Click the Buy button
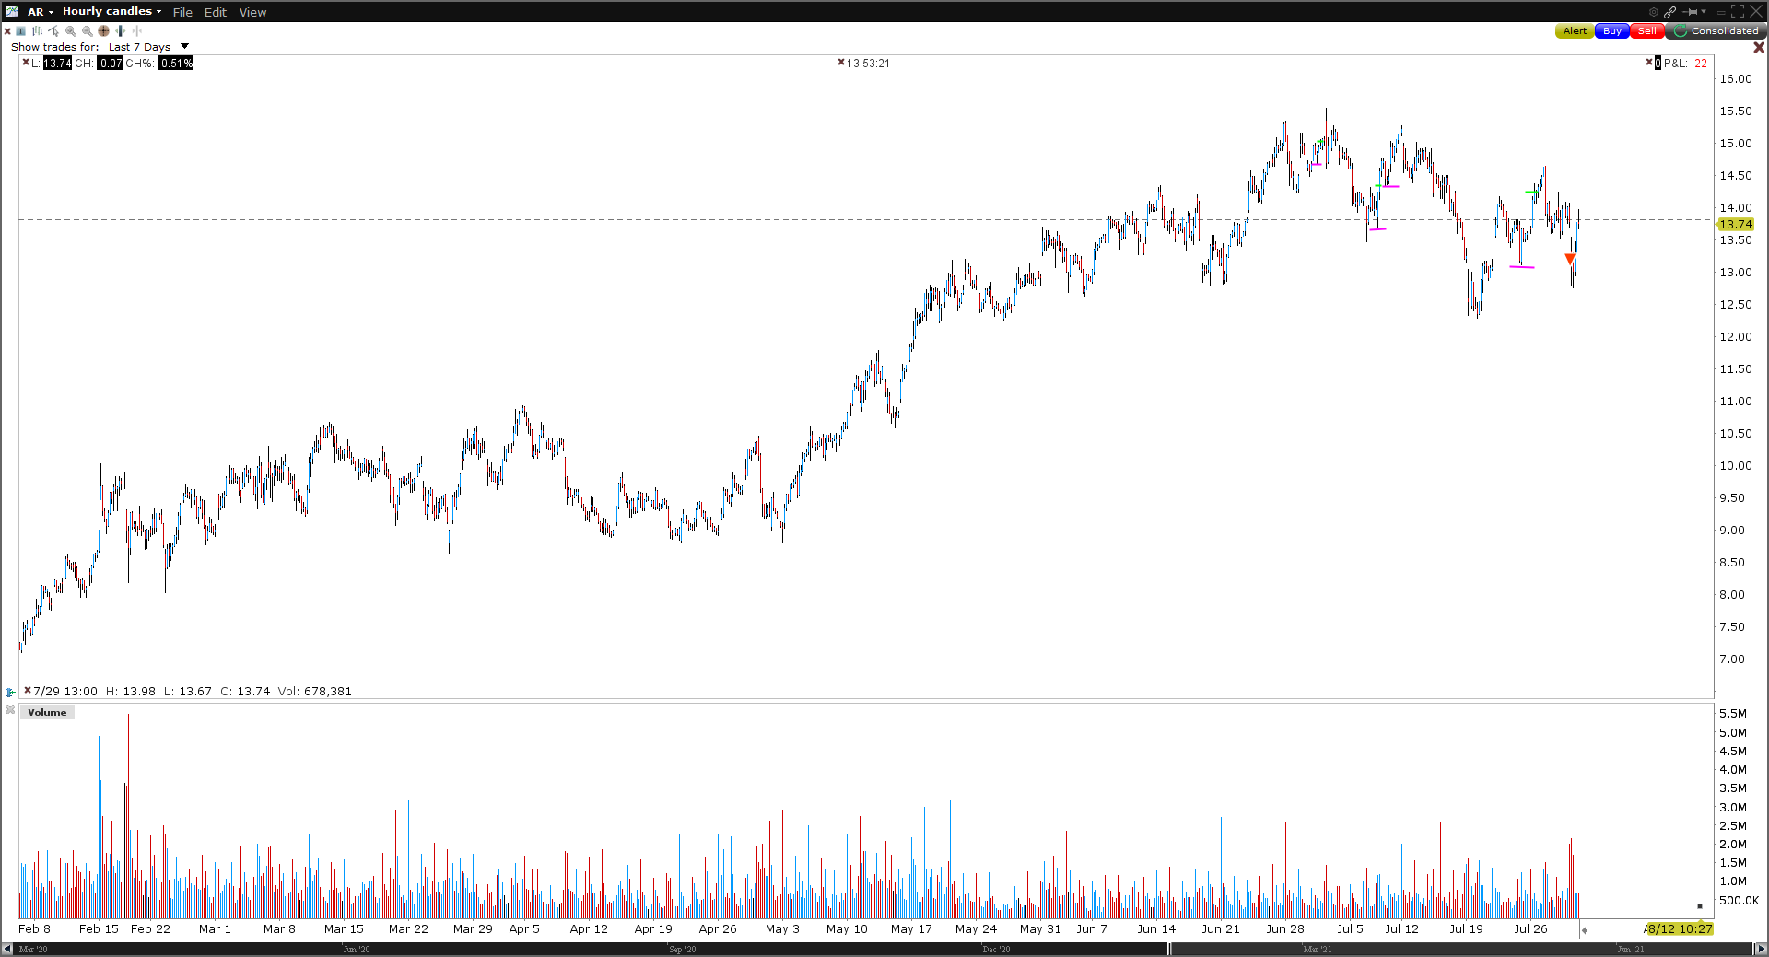Image resolution: width=1769 pixels, height=957 pixels. pos(1611,31)
